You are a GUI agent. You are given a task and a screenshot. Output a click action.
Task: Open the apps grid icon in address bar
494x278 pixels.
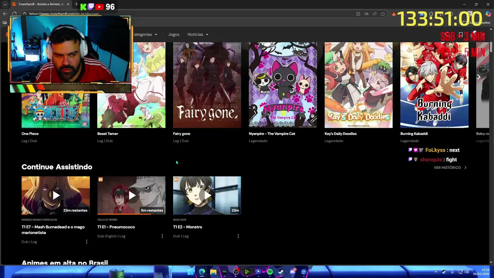[x=358, y=14]
